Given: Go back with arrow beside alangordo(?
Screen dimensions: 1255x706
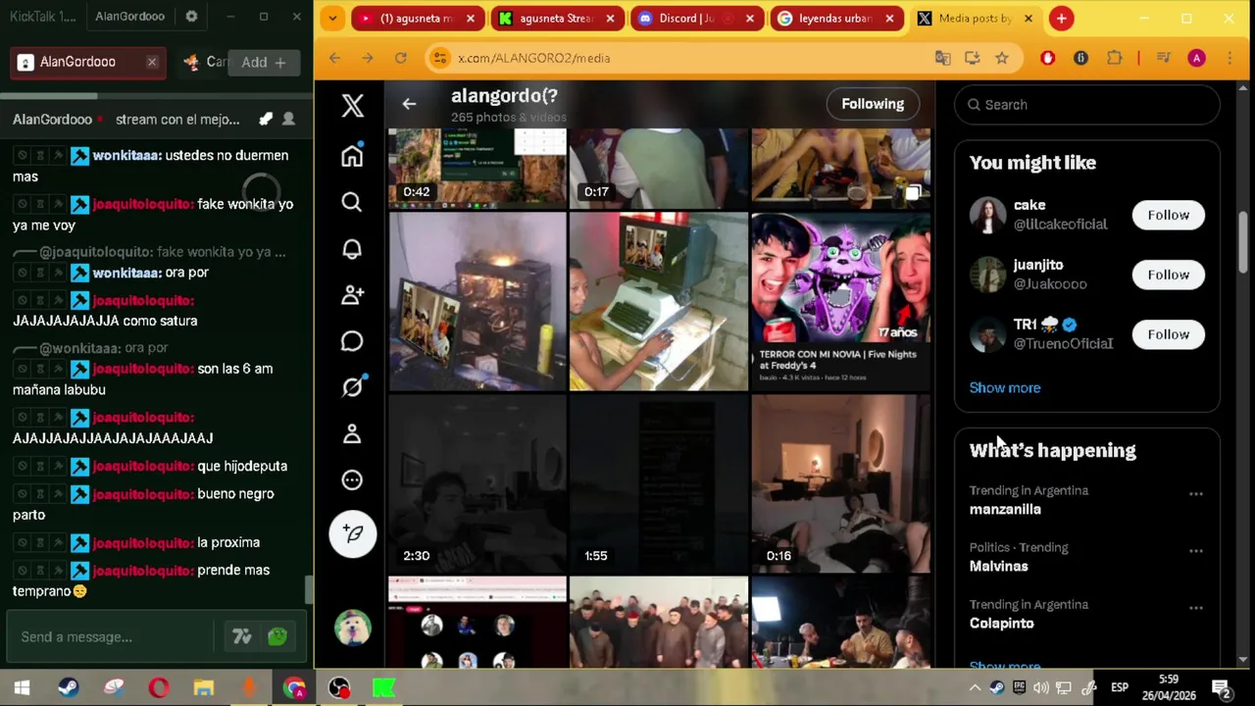Looking at the screenshot, I should click(409, 104).
